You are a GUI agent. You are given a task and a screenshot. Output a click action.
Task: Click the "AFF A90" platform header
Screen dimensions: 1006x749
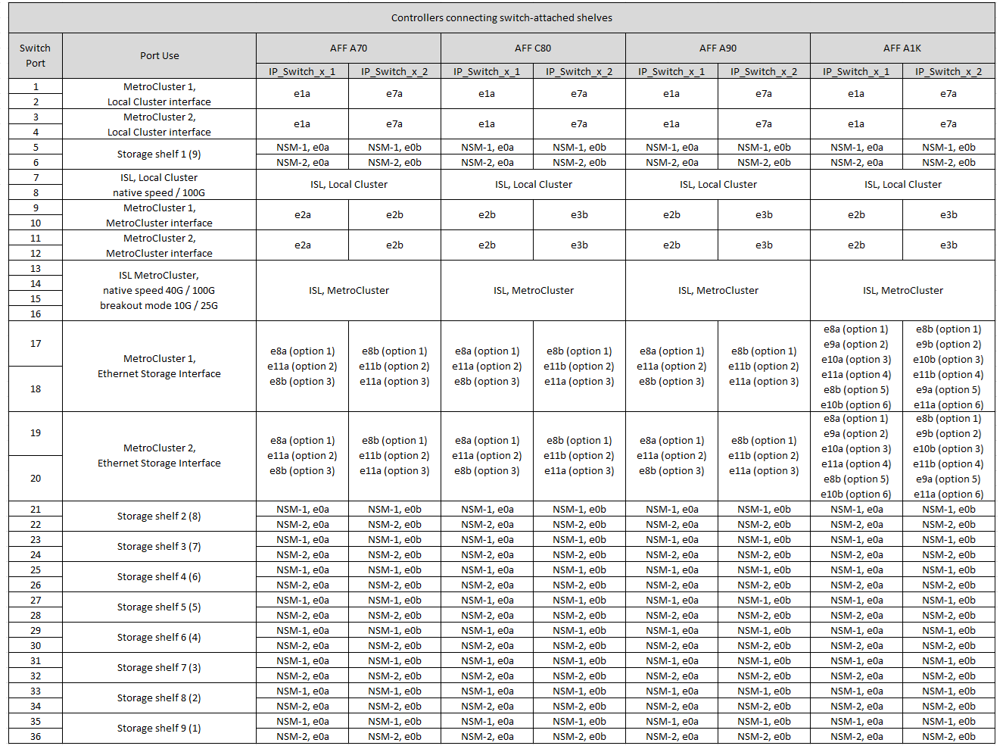718,48
